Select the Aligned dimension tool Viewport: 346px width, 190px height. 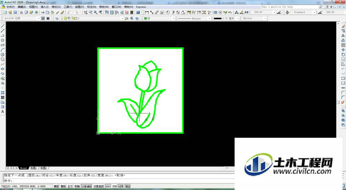[x=152, y=12]
